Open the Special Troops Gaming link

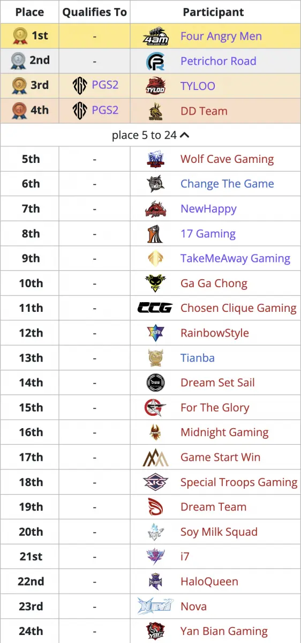click(239, 482)
